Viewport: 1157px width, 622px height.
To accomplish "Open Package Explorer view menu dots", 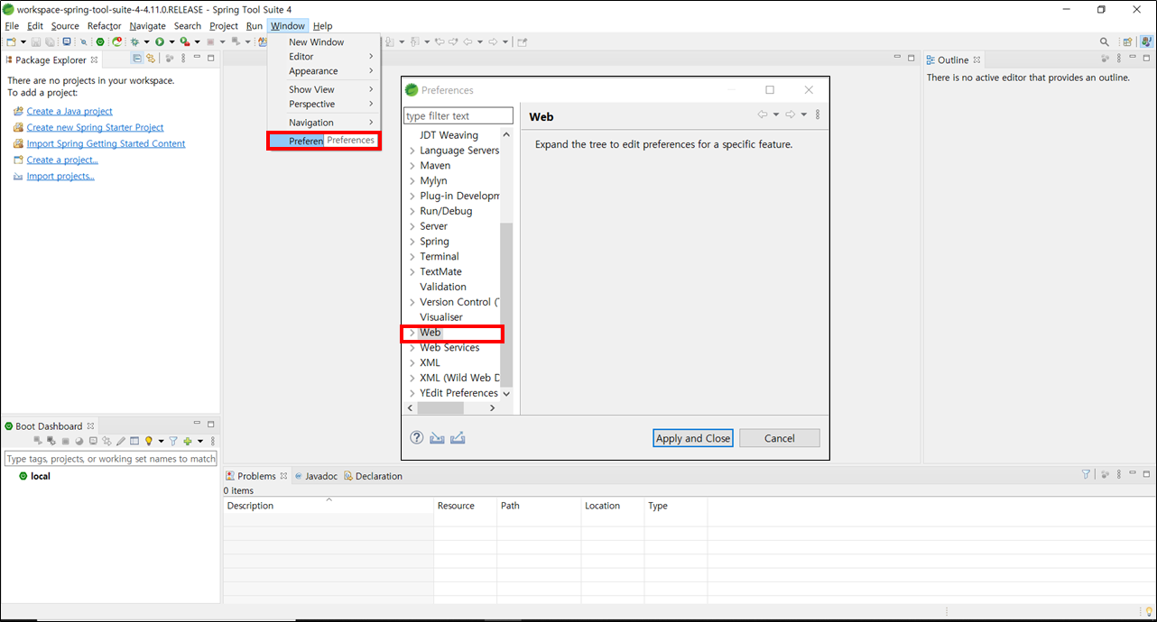I will [183, 59].
